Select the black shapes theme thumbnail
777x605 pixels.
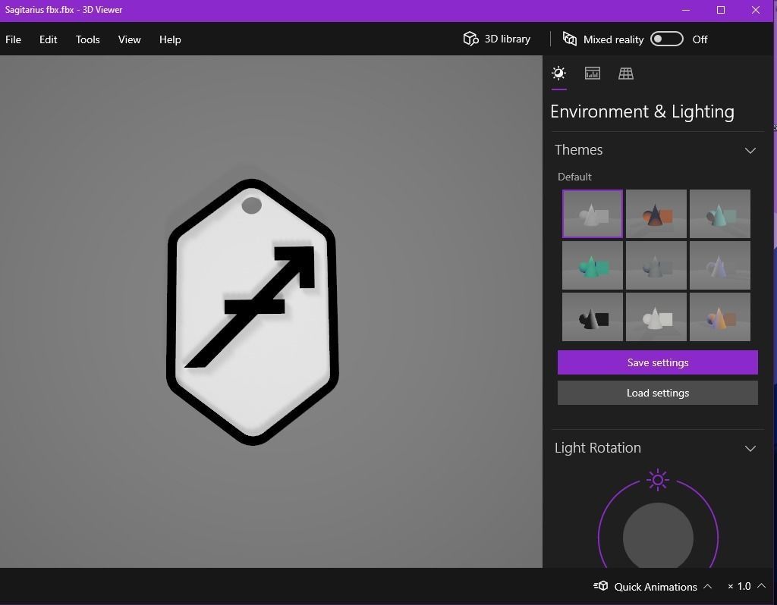592,317
